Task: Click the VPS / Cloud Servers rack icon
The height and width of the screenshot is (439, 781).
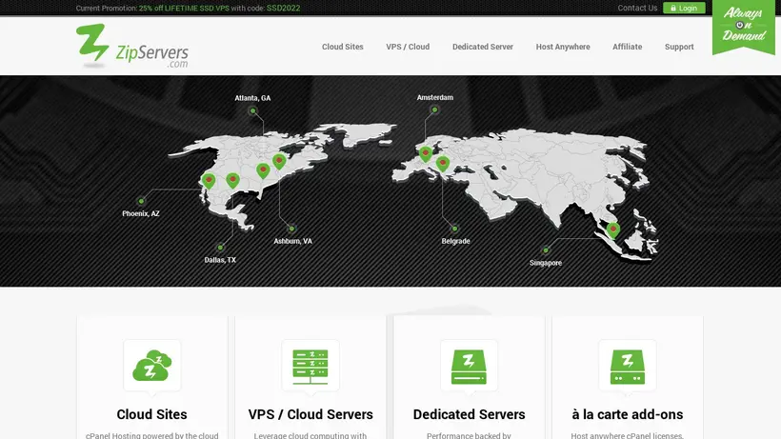Action: point(310,367)
